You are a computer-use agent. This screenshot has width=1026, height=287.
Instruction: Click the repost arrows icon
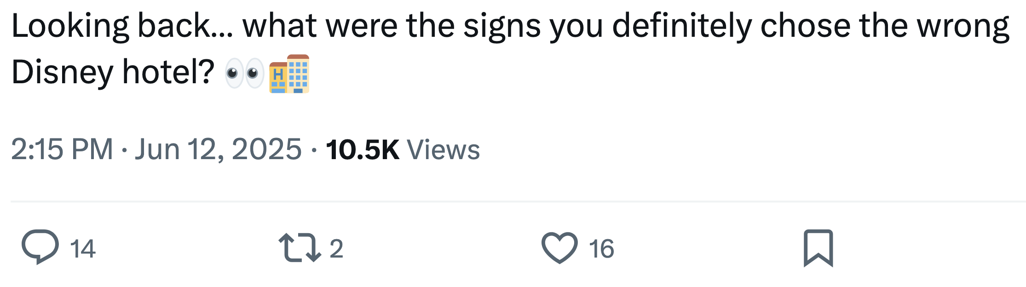pyautogui.click(x=300, y=248)
